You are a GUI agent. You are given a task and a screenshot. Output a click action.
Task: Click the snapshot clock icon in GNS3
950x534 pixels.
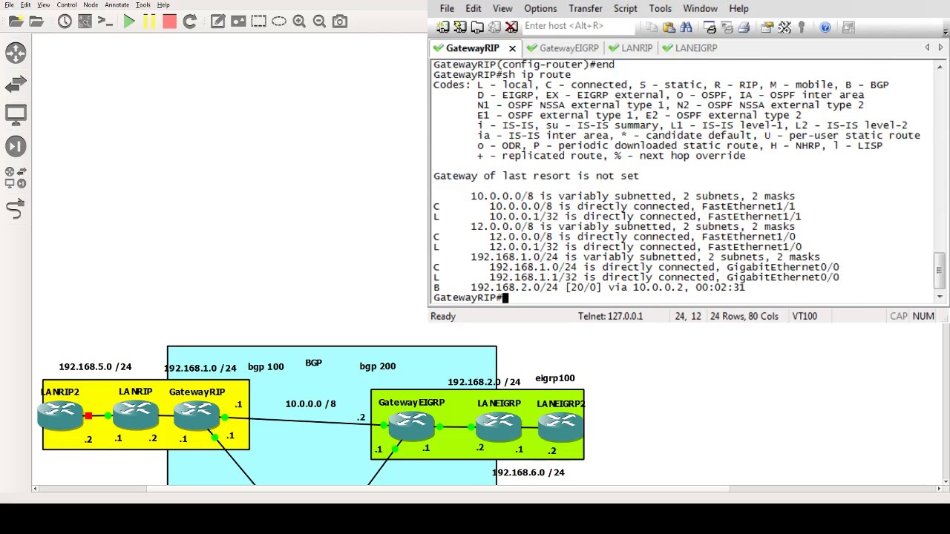[x=65, y=22]
